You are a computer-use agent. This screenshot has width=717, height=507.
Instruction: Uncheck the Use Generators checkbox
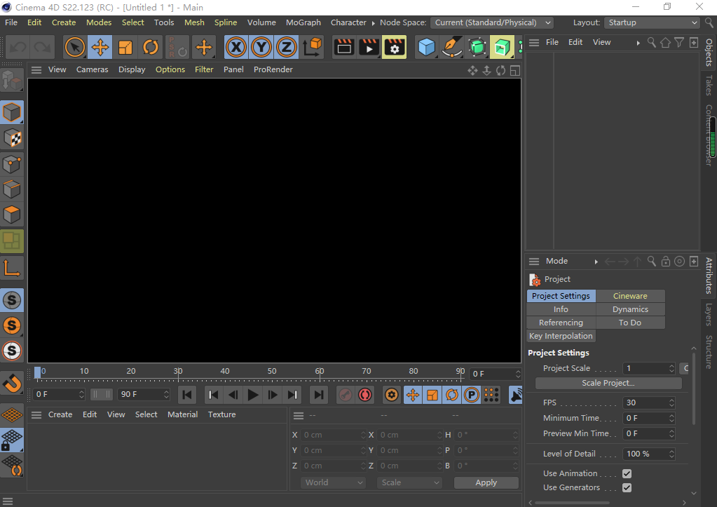(x=626, y=487)
